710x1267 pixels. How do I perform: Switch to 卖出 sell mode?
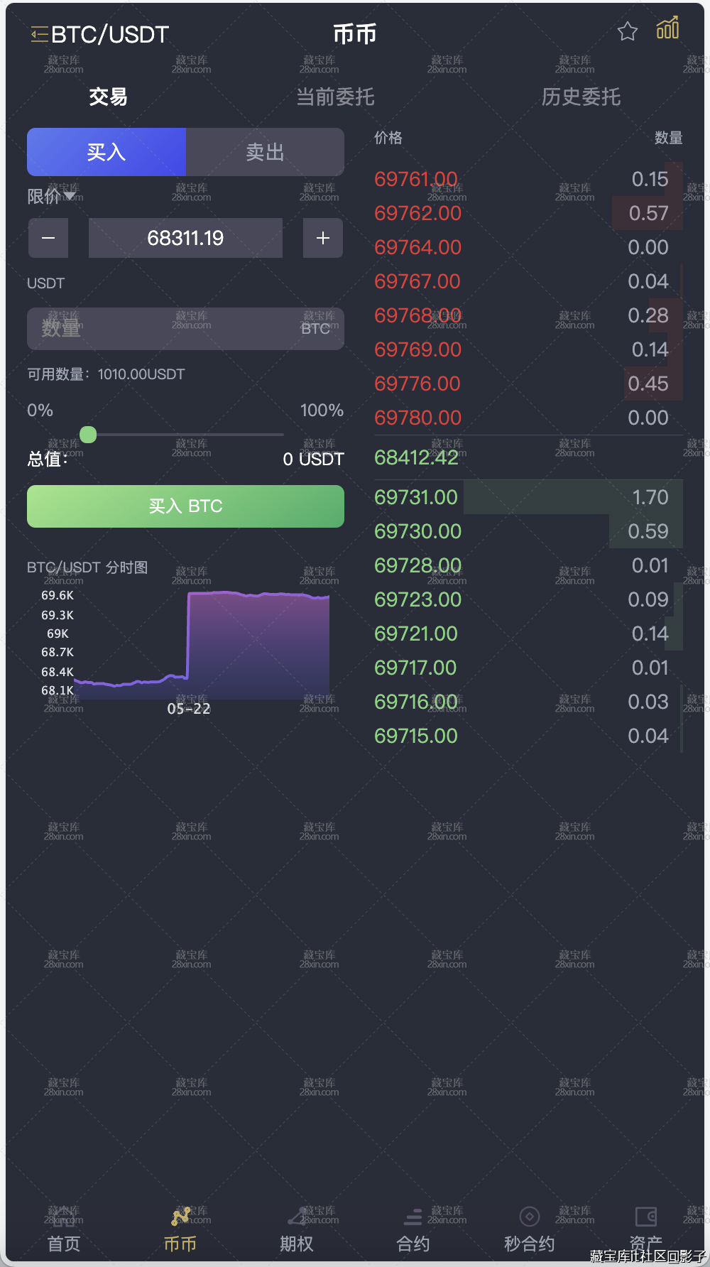(265, 152)
